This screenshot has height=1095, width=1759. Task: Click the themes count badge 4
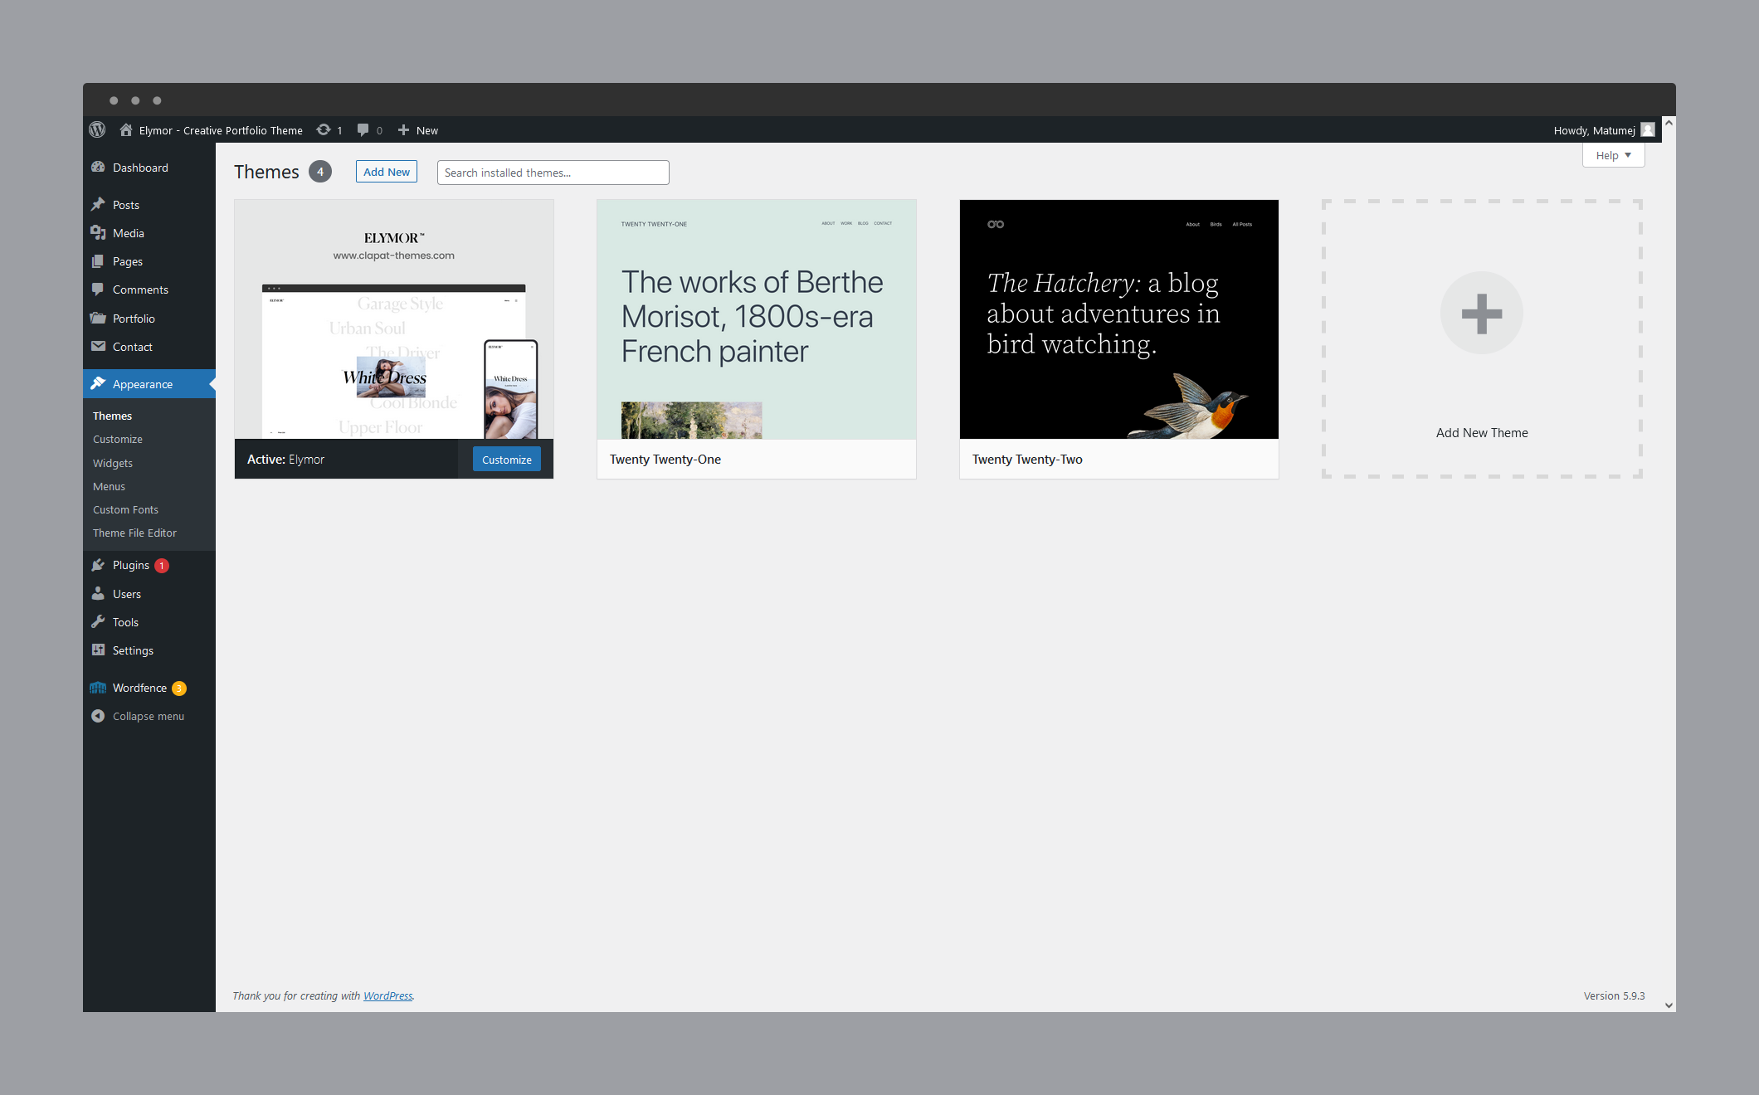(x=320, y=171)
